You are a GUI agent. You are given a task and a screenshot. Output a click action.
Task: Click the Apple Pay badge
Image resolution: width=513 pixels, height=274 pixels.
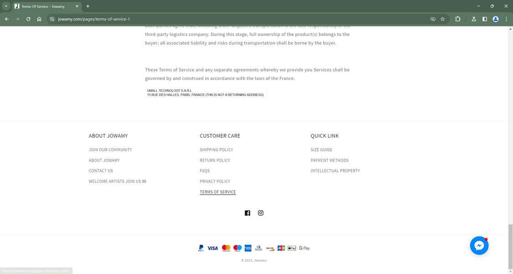click(x=292, y=248)
